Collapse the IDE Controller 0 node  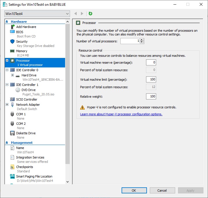tap(7, 70)
